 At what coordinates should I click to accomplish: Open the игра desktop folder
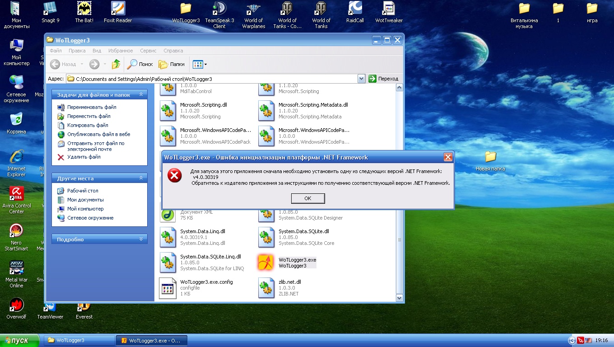pyautogui.click(x=592, y=12)
